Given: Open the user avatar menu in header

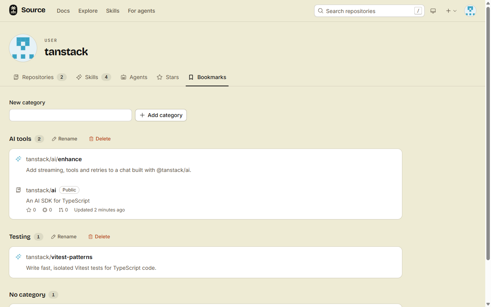Looking at the screenshot, I should (470, 11).
